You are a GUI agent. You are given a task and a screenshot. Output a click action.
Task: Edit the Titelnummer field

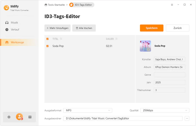click(169, 90)
